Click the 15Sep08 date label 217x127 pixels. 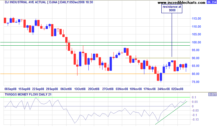(24, 89)
